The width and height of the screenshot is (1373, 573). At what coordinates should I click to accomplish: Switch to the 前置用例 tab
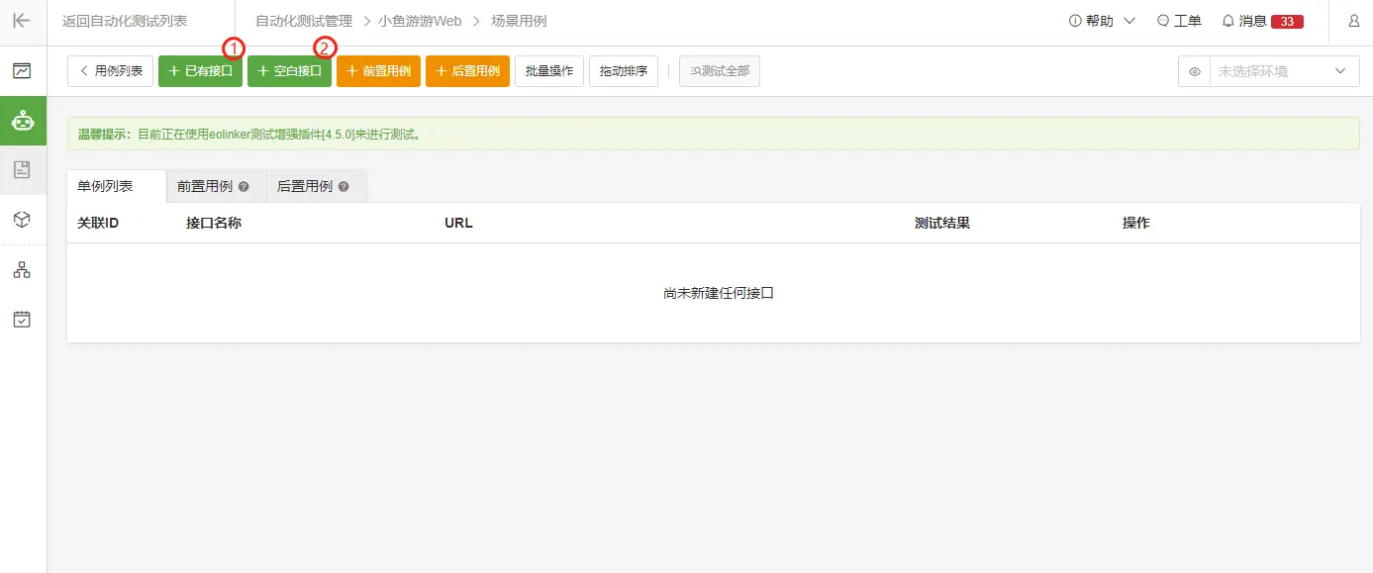[x=216, y=186]
